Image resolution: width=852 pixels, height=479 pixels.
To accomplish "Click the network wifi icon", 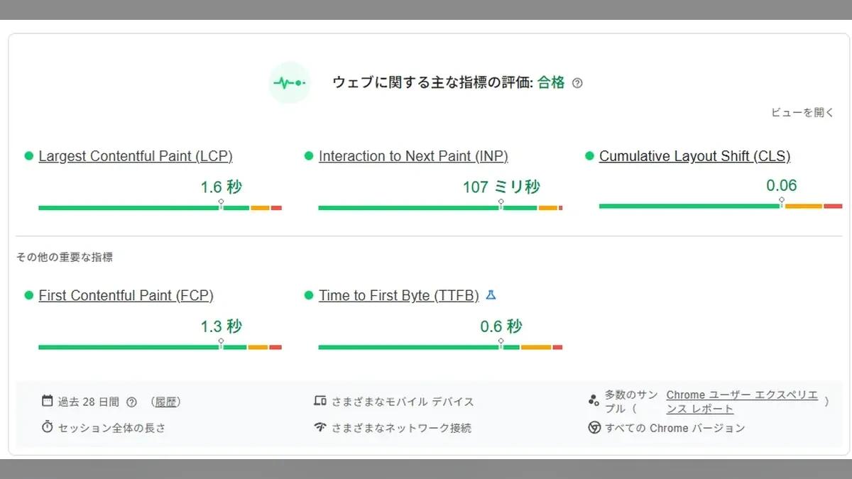I will click(320, 427).
